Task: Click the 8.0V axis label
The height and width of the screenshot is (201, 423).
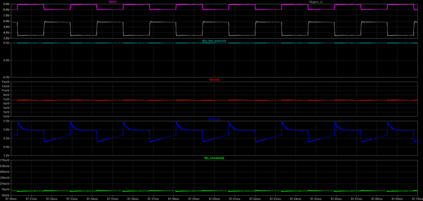Action: (6, 10)
